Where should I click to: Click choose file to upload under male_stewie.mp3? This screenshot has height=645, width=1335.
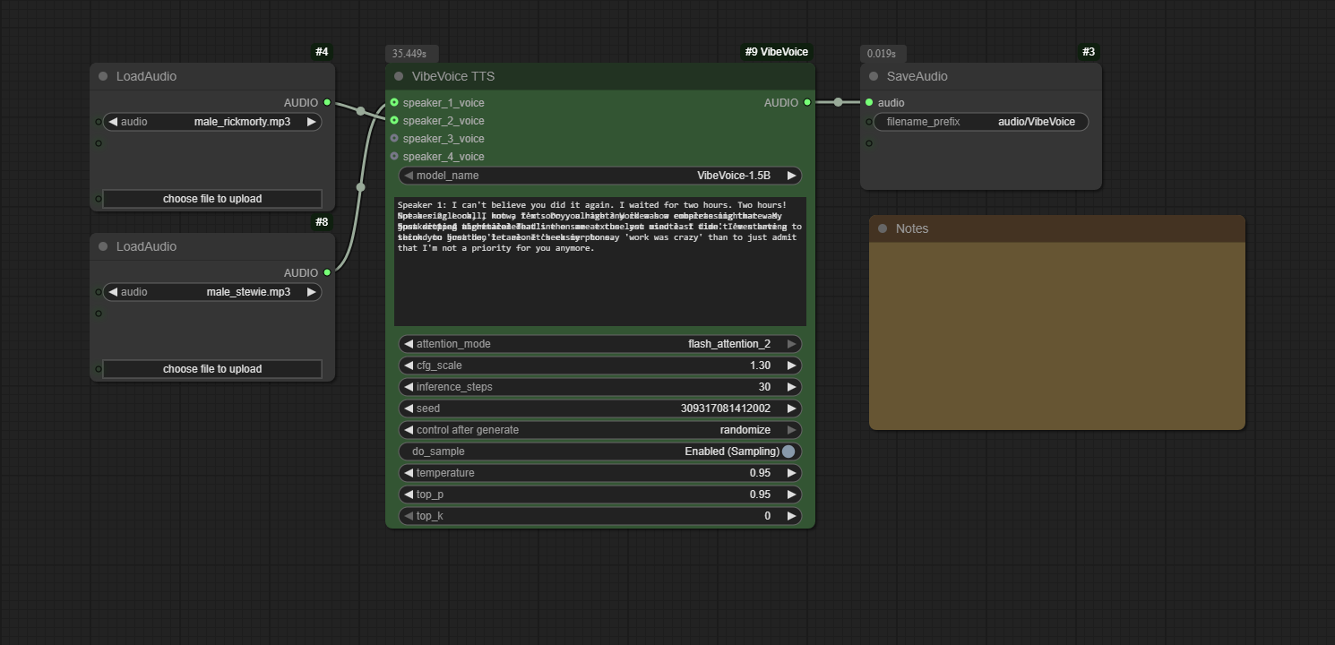pos(212,369)
